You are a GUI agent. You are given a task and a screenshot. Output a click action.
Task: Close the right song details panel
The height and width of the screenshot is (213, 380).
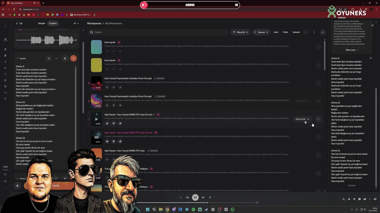[x=372, y=25]
